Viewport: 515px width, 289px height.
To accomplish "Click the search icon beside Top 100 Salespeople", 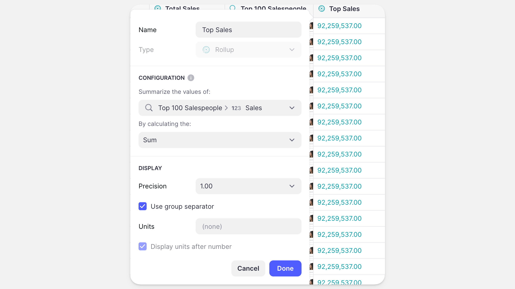I will pos(149,108).
